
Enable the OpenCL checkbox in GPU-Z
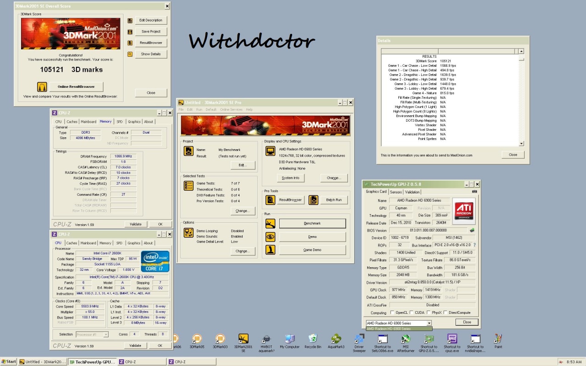(392, 312)
